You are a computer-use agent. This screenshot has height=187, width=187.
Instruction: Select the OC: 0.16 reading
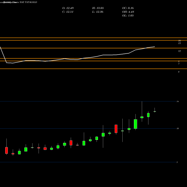pos(128,8)
